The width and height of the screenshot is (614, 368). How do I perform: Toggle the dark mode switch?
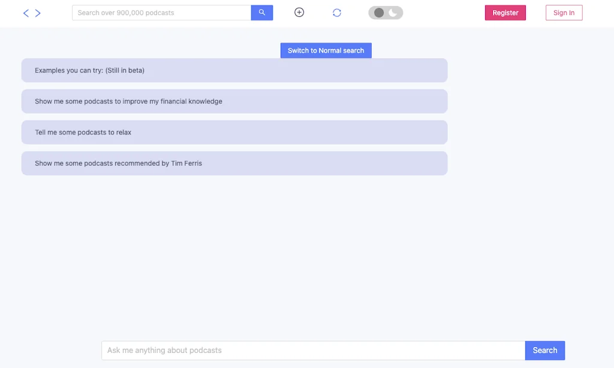pyautogui.click(x=386, y=12)
